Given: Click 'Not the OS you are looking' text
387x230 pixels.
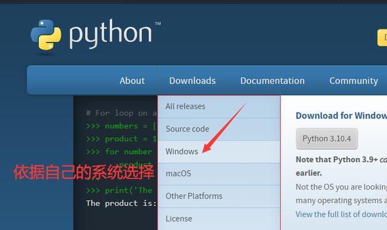Looking at the screenshot, I should point(341,187).
